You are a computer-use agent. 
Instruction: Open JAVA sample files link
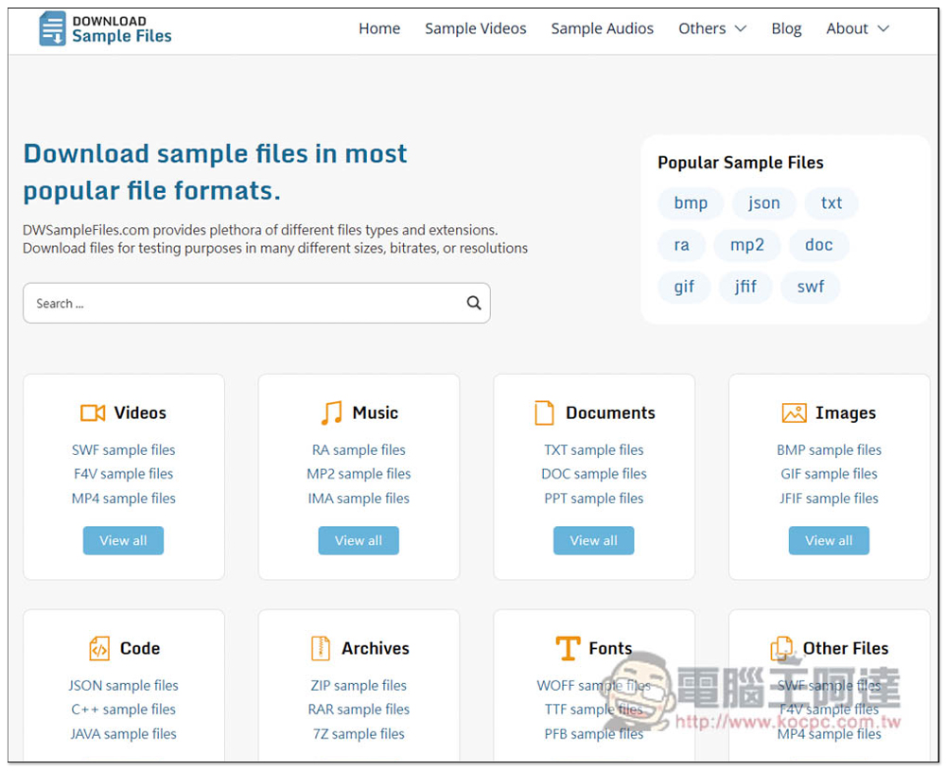pos(123,734)
